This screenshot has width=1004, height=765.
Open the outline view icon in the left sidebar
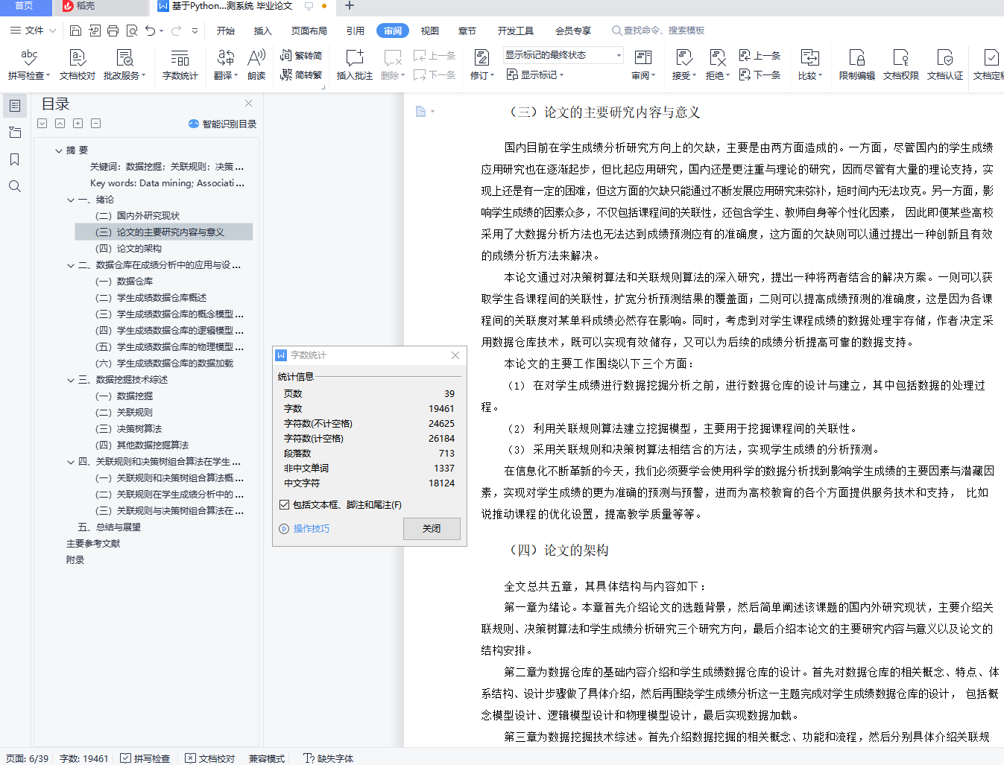point(15,106)
